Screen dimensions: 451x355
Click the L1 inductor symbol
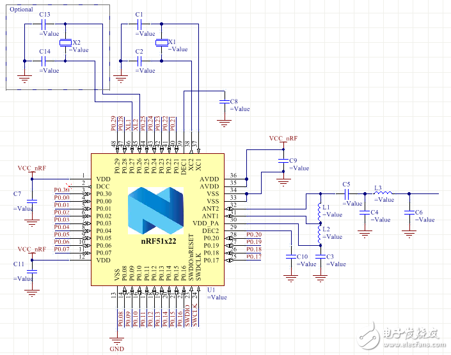[x=320, y=211]
